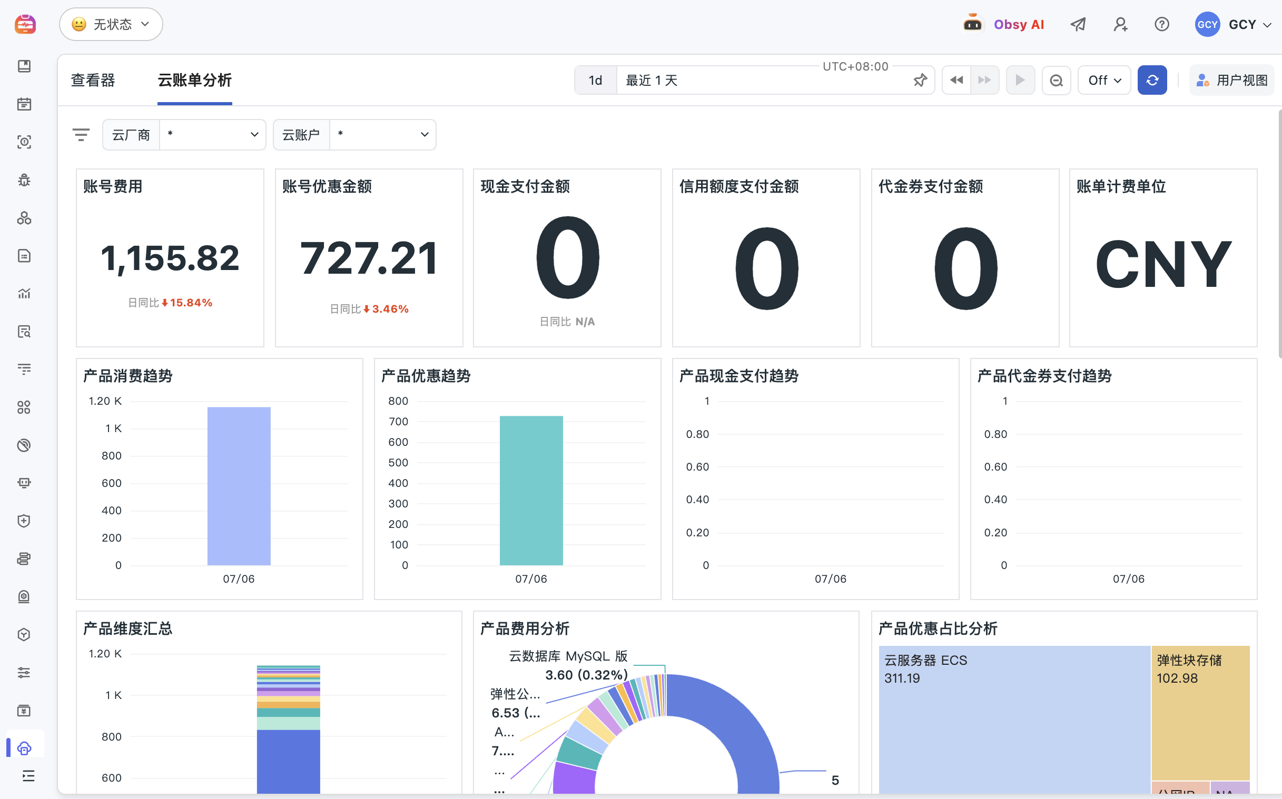Click the 产品消费趋势 purple bar
The height and width of the screenshot is (799, 1282).
[x=239, y=486]
